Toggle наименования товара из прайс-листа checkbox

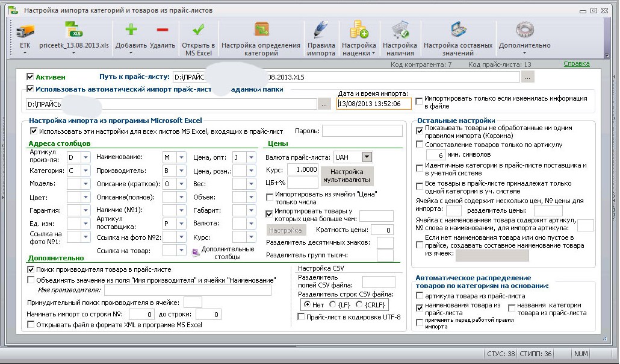[x=420, y=308]
